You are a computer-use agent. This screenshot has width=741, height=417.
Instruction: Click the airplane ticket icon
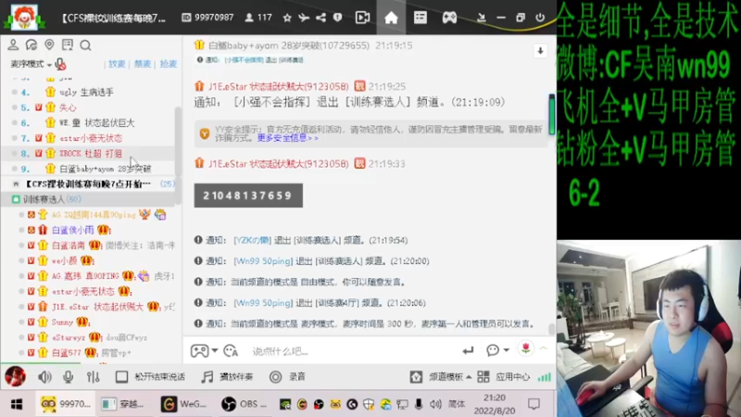304,18
